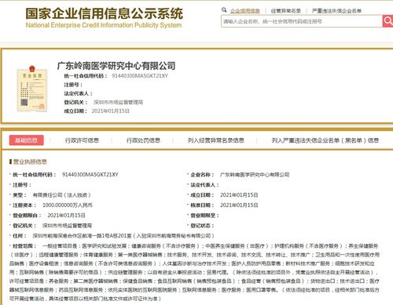Open the business license thumbnail image
The image size is (393, 305).
click(32, 89)
